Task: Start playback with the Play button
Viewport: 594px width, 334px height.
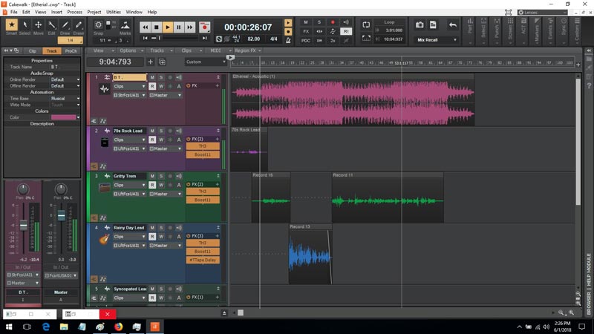Action: pyautogui.click(x=168, y=27)
